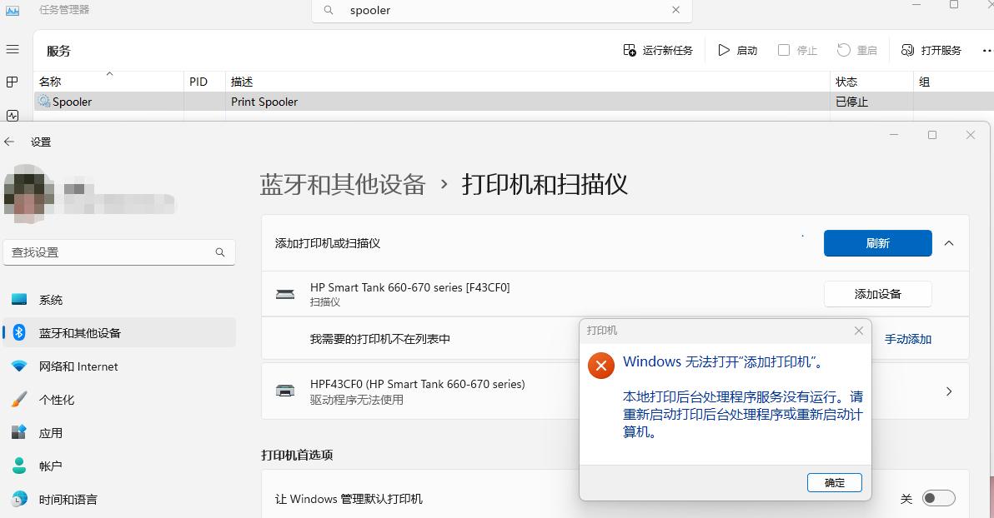This screenshot has width=994, height=518.
Task: Select the Spooler service row
Action: pos(514,102)
